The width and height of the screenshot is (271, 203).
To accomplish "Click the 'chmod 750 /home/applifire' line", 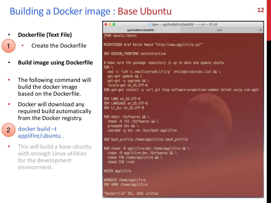I will (135, 158).
